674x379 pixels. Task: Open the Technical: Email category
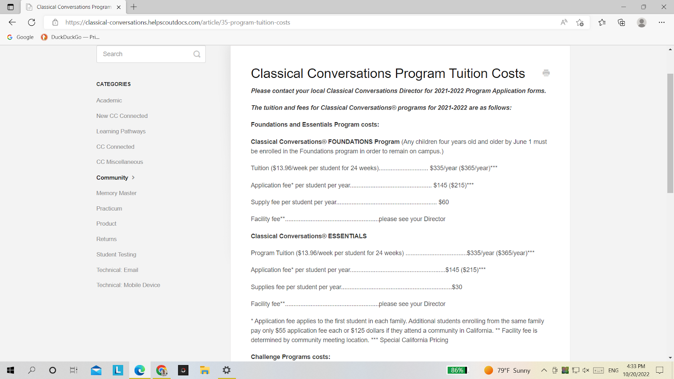click(118, 270)
